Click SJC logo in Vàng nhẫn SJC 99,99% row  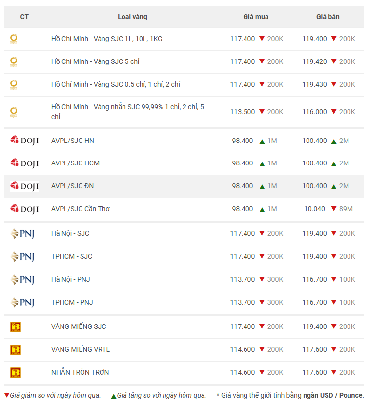14,112
